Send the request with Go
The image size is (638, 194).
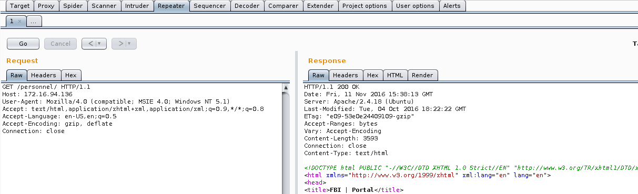click(x=23, y=44)
